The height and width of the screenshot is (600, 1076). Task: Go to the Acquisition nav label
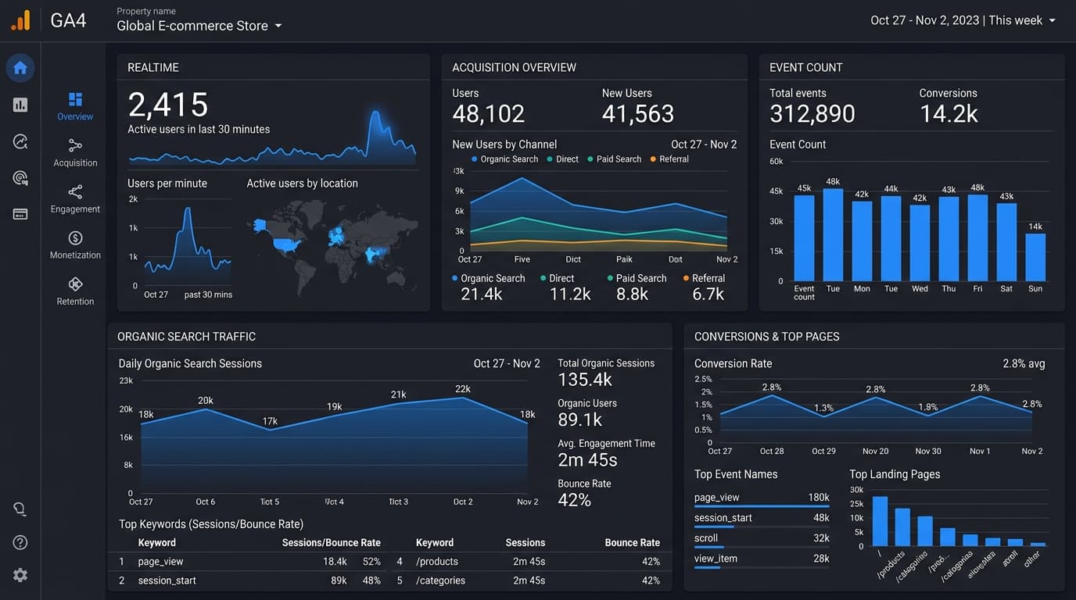coord(75,162)
